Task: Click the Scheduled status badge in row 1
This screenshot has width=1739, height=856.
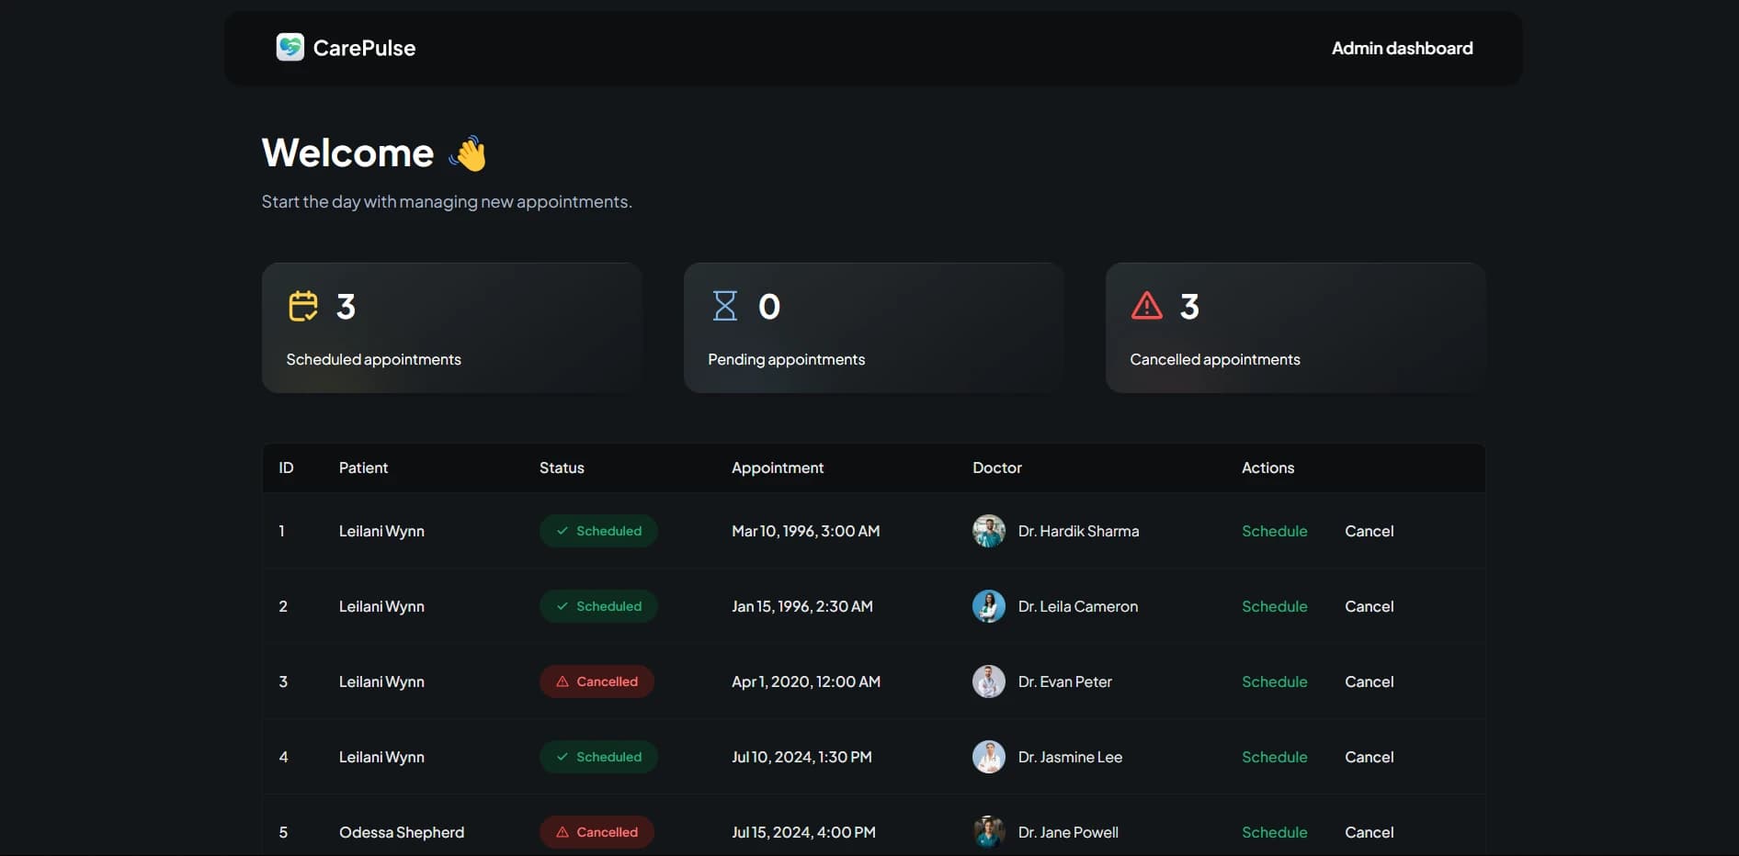Action: click(x=598, y=531)
